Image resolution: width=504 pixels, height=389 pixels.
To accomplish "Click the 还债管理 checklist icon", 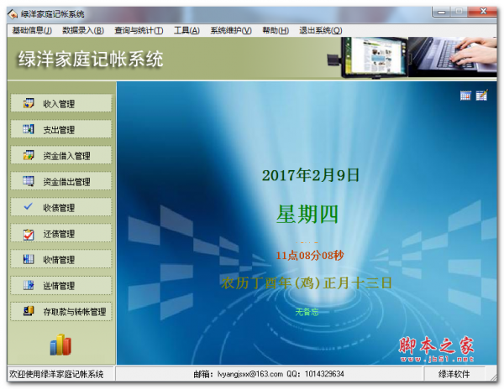I will [x=29, y=234].
